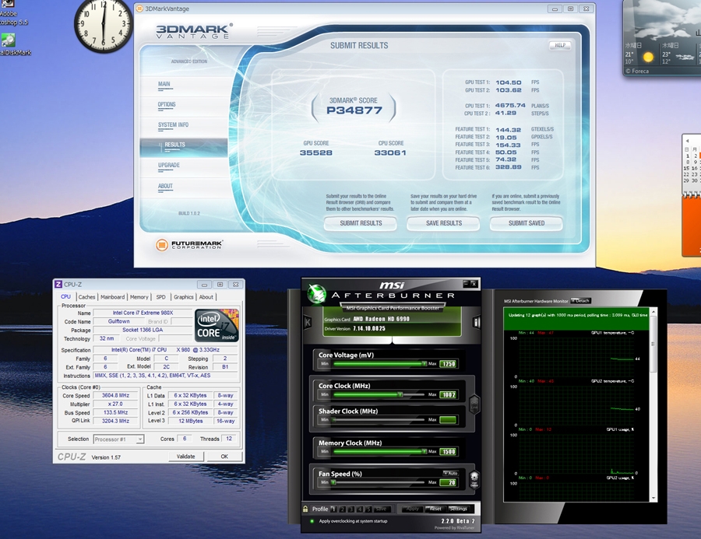Image resolution: width=701 pixels, height=539 pixels.
Task: Toggle the profile lock padlock icon
Action: point(305,509)
